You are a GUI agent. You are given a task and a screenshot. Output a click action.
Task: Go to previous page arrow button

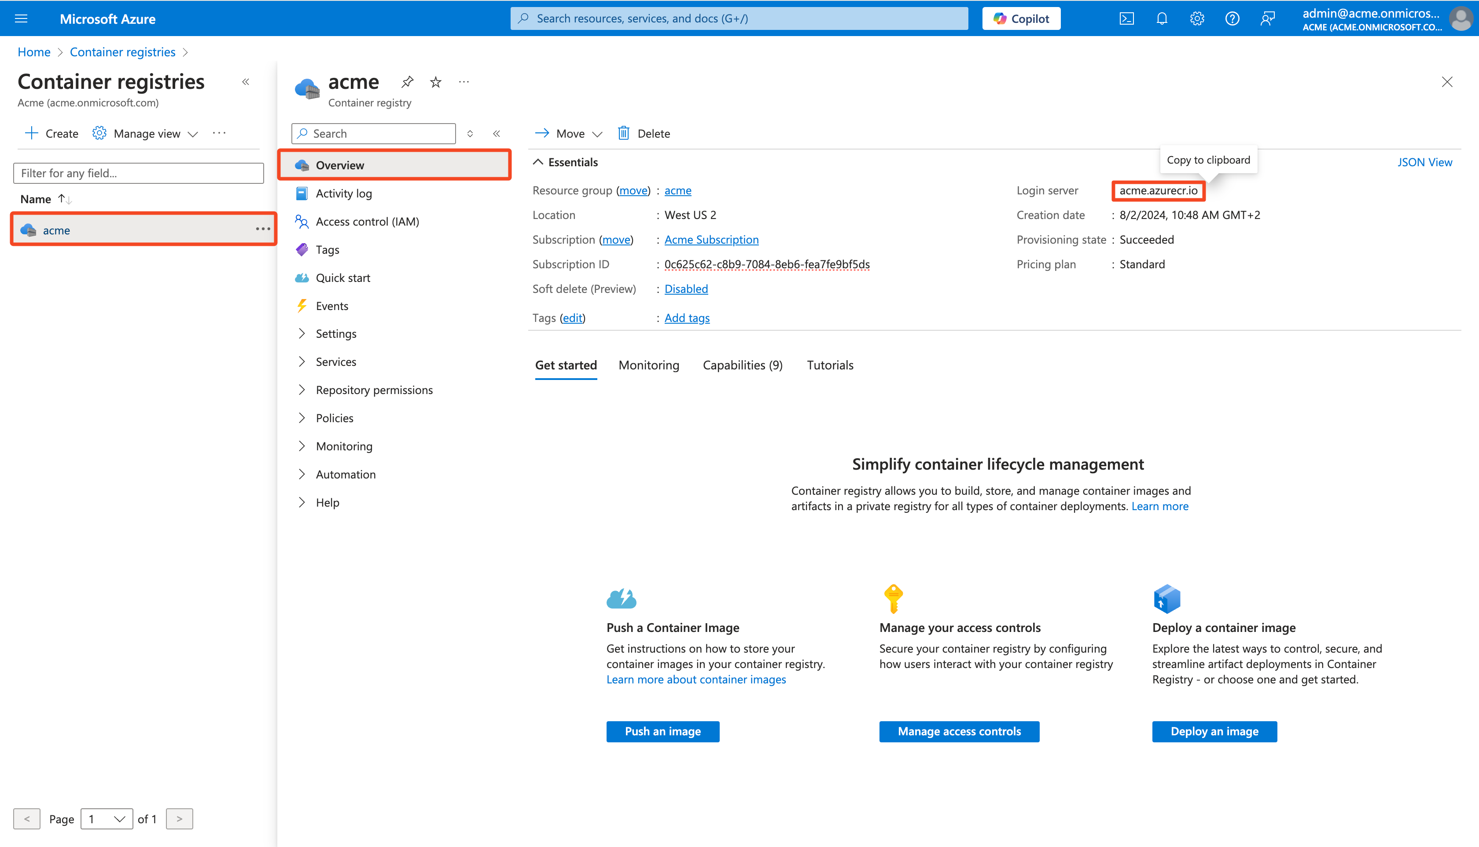point(27,819)
